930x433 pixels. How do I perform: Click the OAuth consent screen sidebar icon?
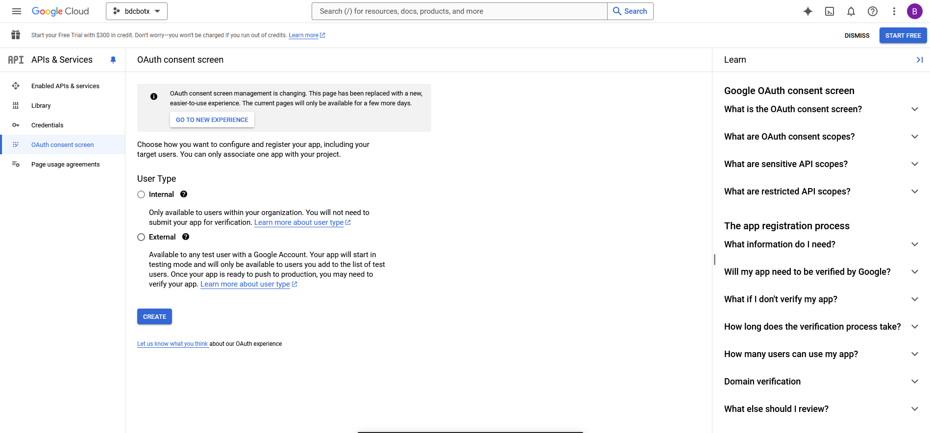tap(16, 144)
